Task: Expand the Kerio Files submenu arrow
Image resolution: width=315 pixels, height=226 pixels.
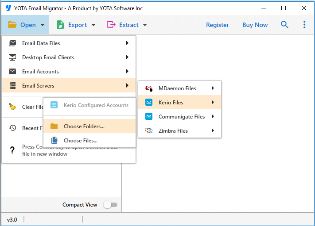Action: point(213,102)
